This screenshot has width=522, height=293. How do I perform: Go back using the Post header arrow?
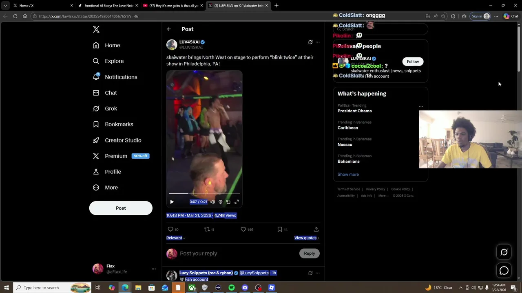pos(169,29)
